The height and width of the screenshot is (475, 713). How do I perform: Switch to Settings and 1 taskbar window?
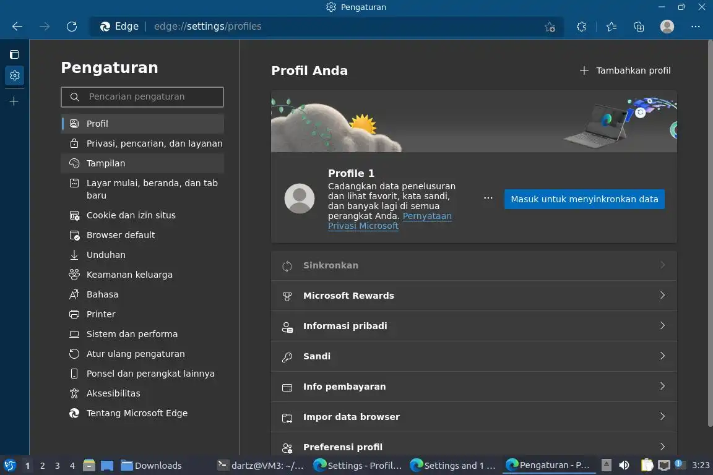[452, 466]
